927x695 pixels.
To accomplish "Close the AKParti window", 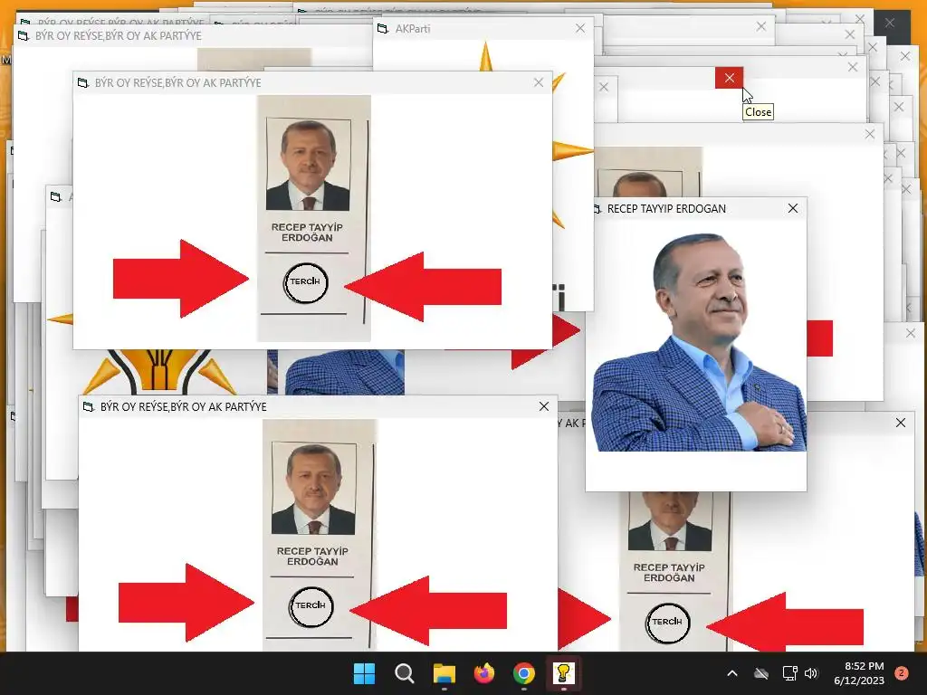I will pos(580,28).
